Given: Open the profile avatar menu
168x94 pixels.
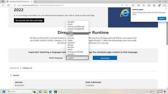Looking at the screenshot, I should tap(159, 5).
